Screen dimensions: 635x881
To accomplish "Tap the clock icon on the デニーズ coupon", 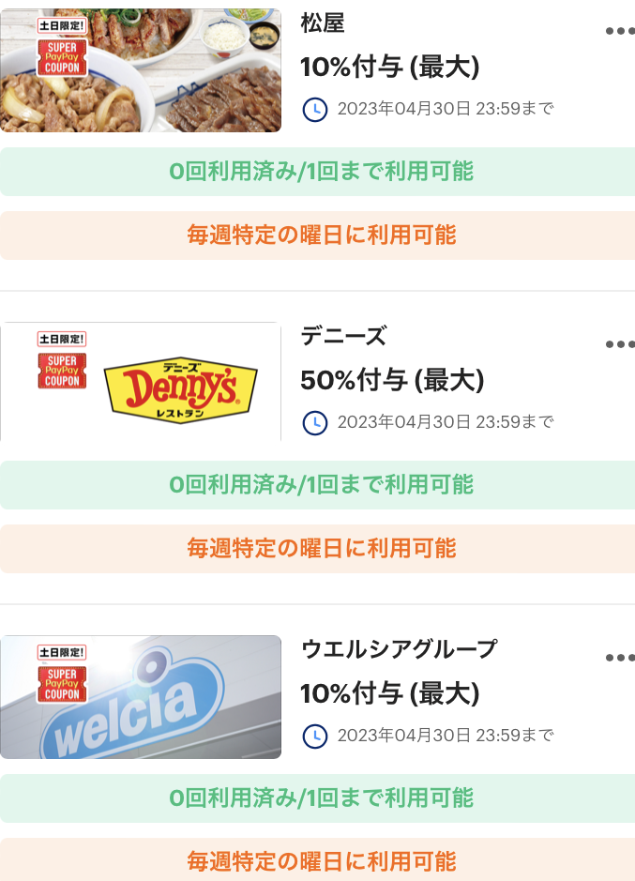I will [315, 423].
